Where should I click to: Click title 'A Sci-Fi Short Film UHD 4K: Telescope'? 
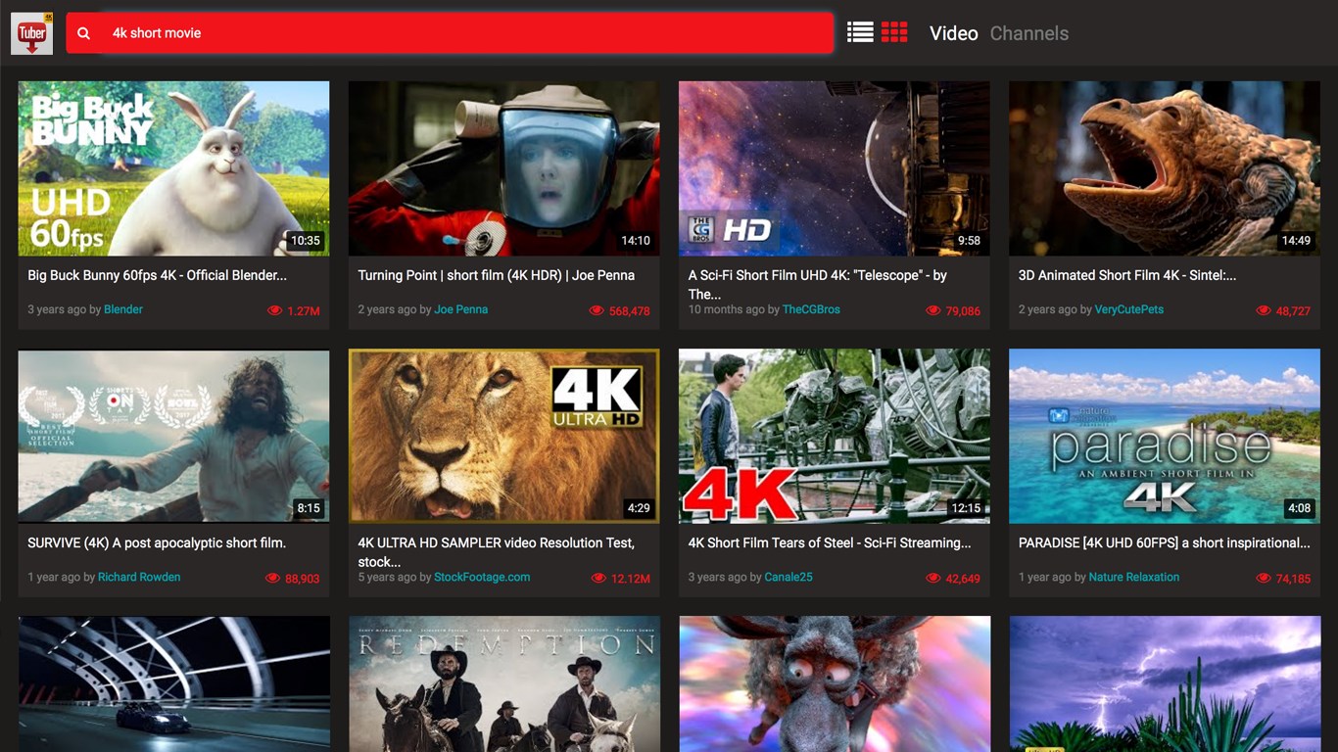(817, 284)
